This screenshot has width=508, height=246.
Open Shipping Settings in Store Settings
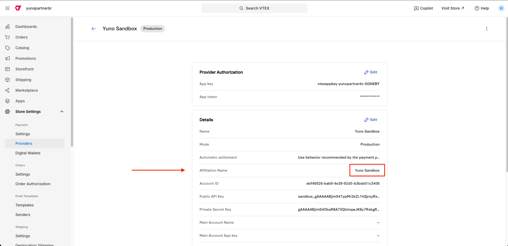point(23,236)
